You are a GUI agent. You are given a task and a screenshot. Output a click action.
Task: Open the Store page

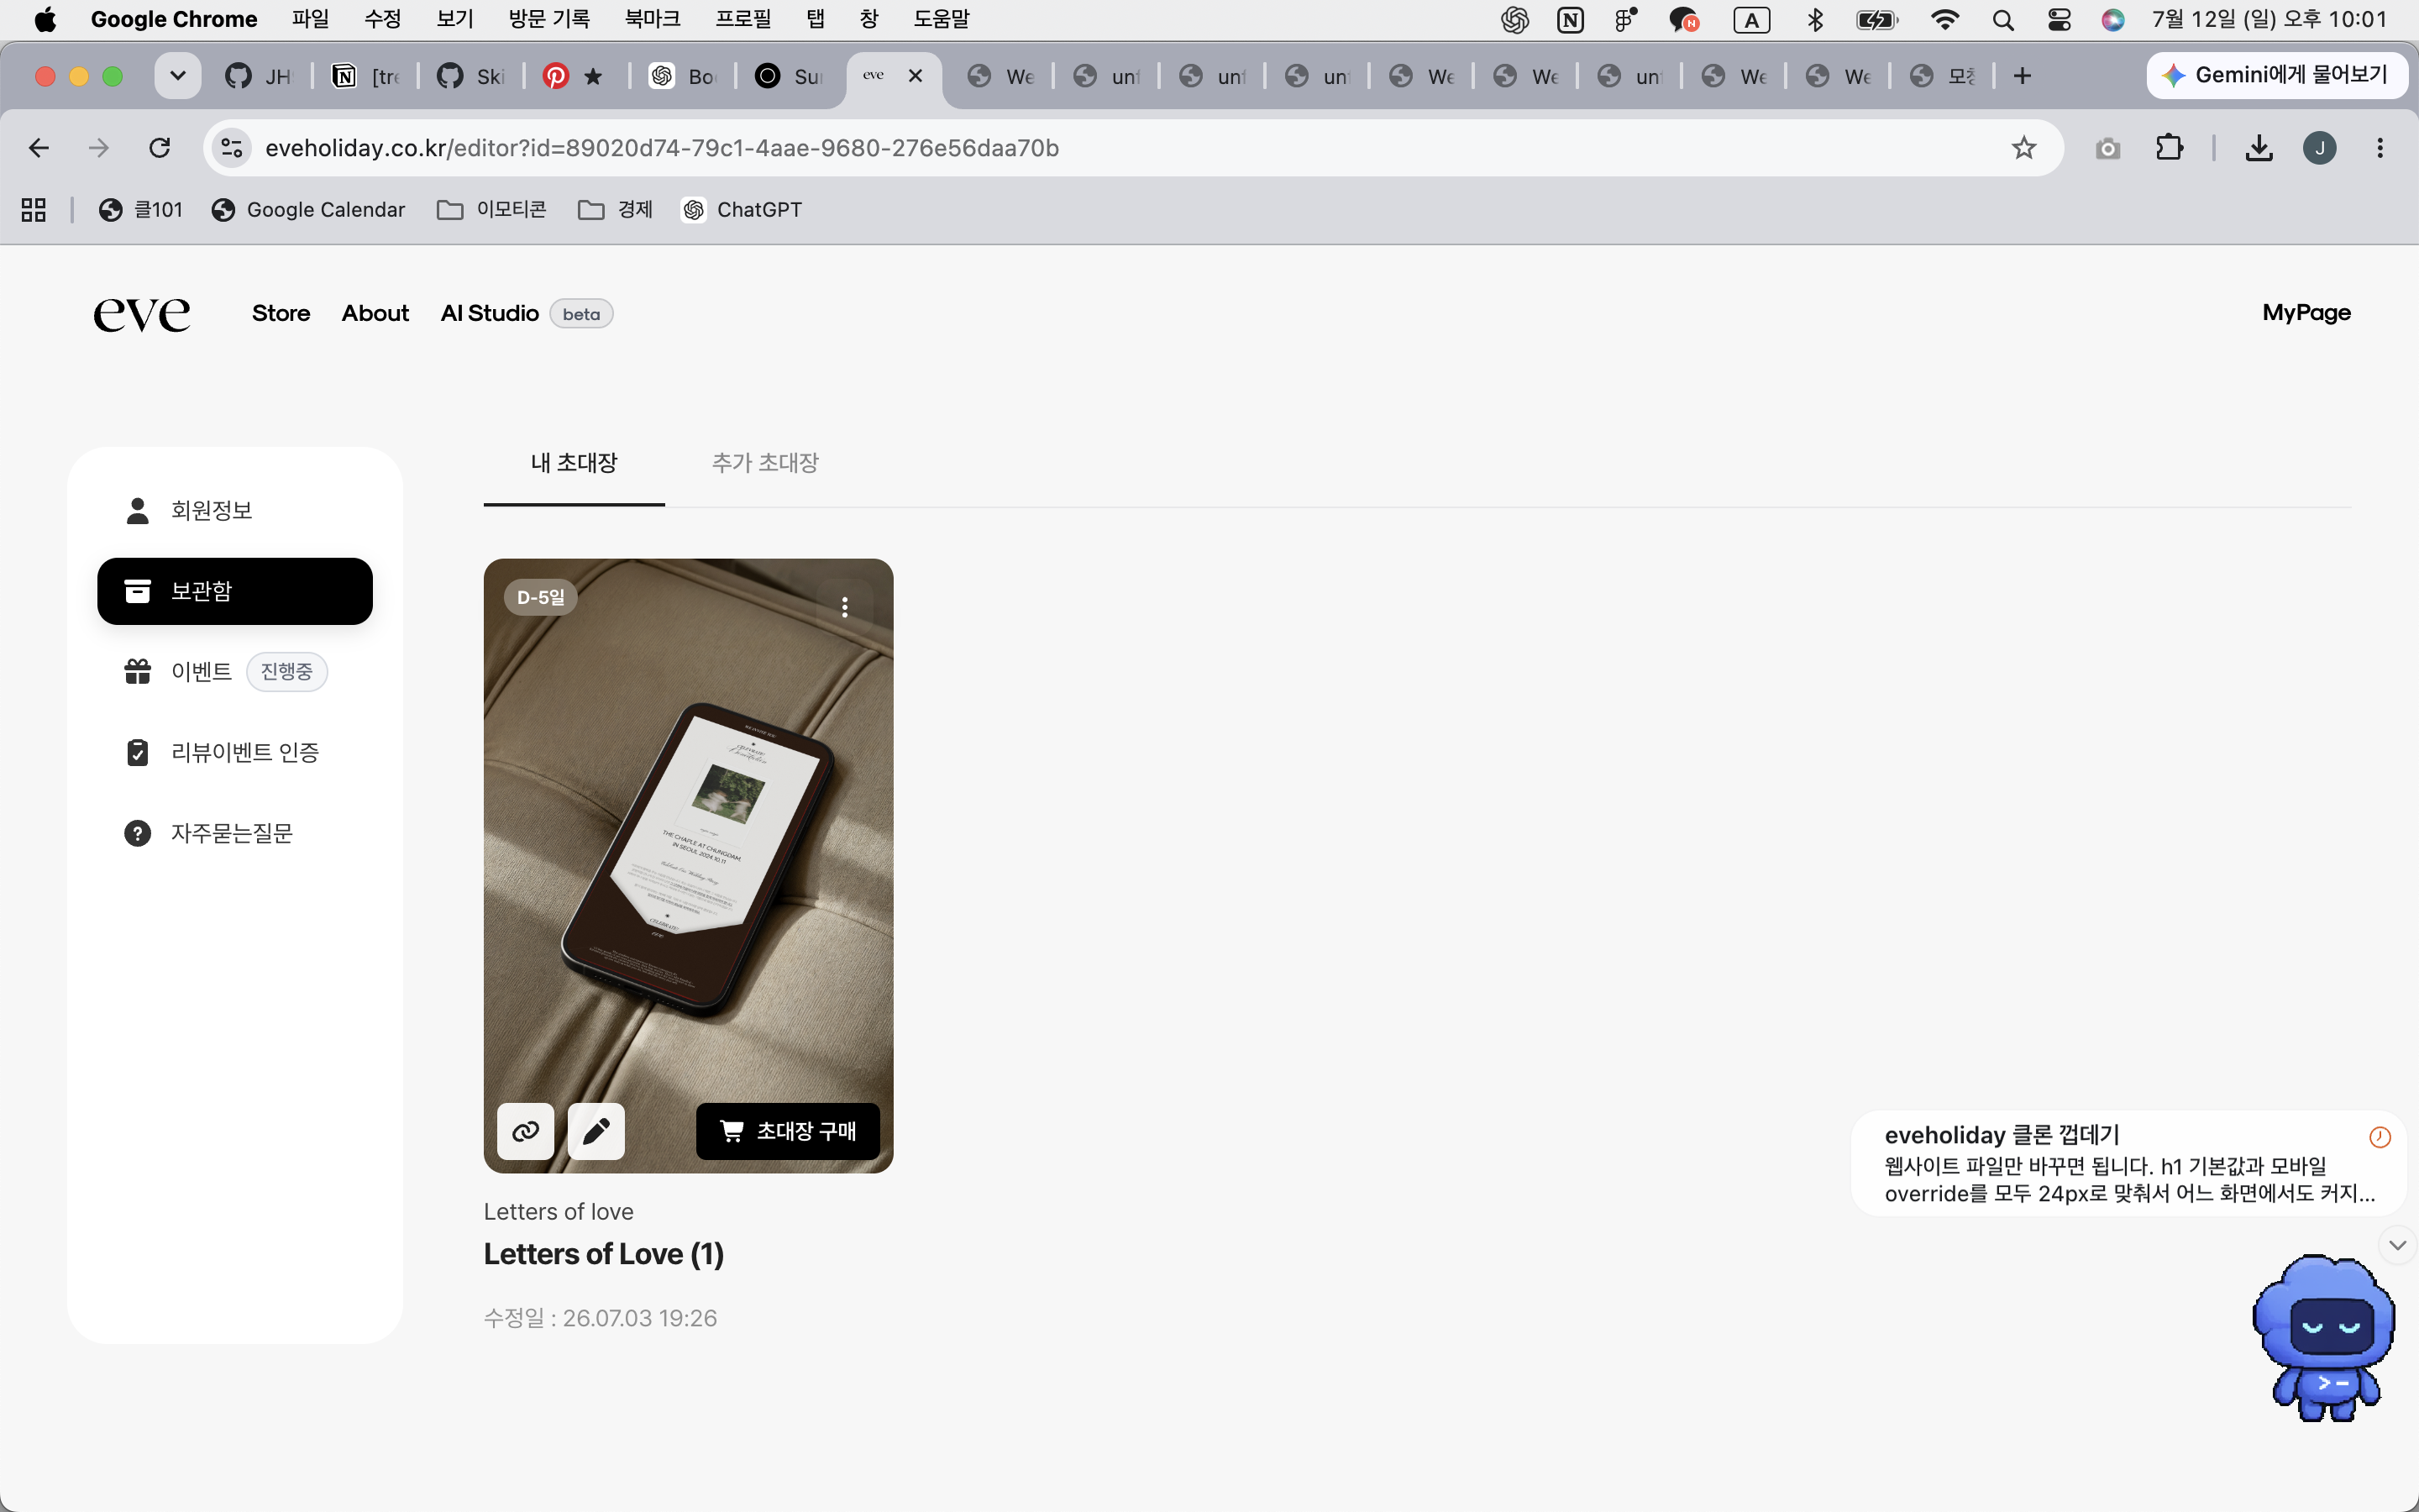point(281,313)
